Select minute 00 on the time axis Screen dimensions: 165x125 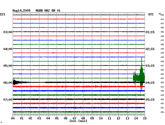(x=13, y=118)
